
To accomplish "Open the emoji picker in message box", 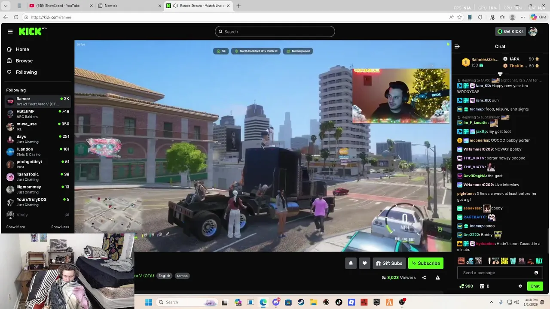I will pos(536,273).
